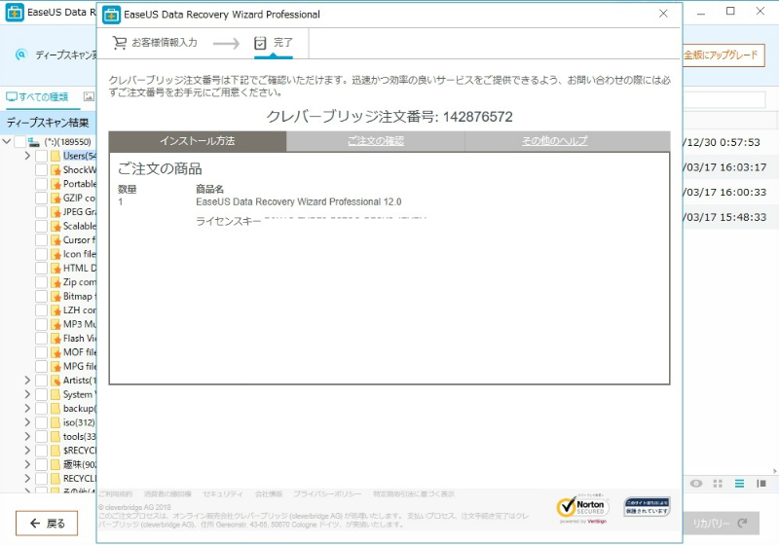This screenshot has height=545, width=779.
Task: Select the インストール方法 tab
Action: tap(198, 141)
